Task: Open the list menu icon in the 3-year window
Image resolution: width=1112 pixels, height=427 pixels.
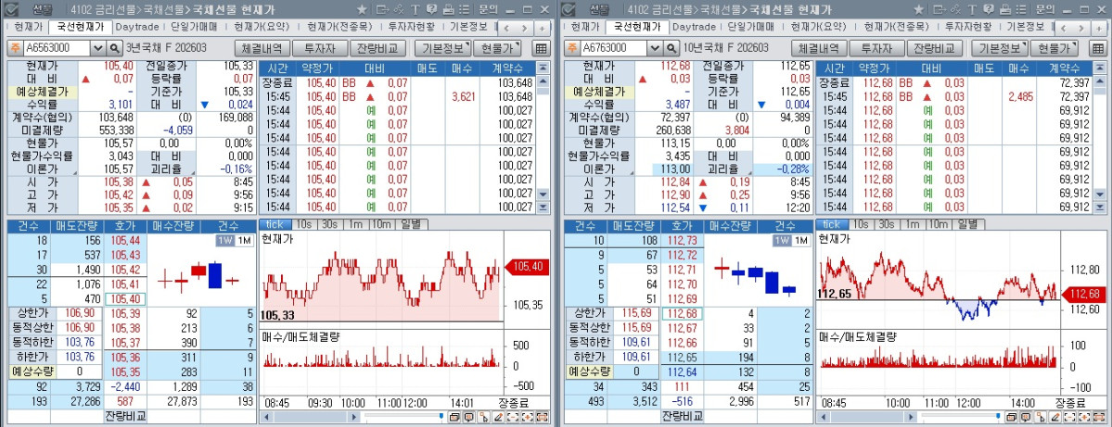Action: (464, 10)
